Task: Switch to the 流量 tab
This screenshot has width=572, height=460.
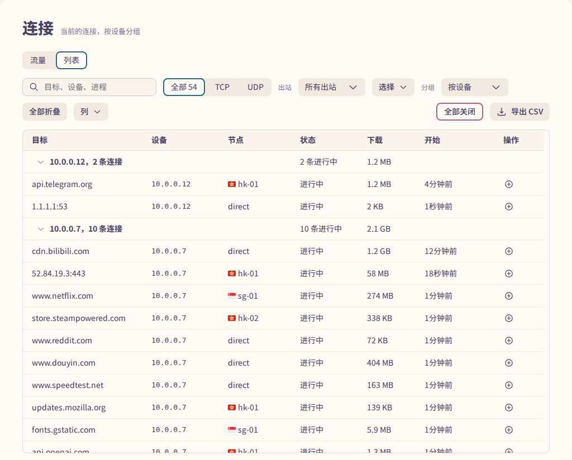Action: [x=38, y=60]
